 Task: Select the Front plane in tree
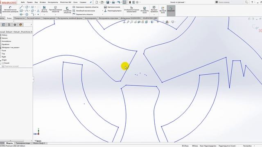pyautogui.click(x=3, y=51)
